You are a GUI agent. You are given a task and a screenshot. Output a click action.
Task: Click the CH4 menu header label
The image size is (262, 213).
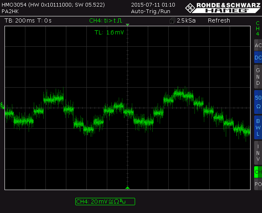click(258, 28)
